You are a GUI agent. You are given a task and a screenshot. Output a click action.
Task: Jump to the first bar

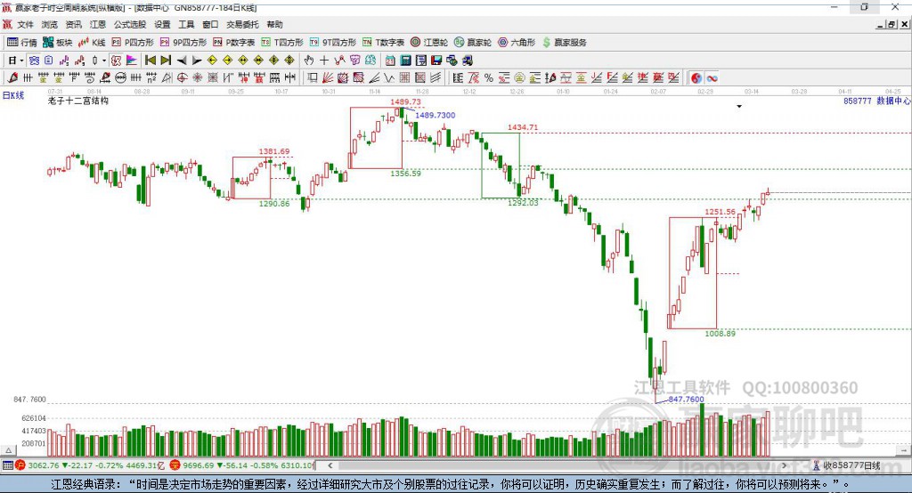[x=150, y=61]
